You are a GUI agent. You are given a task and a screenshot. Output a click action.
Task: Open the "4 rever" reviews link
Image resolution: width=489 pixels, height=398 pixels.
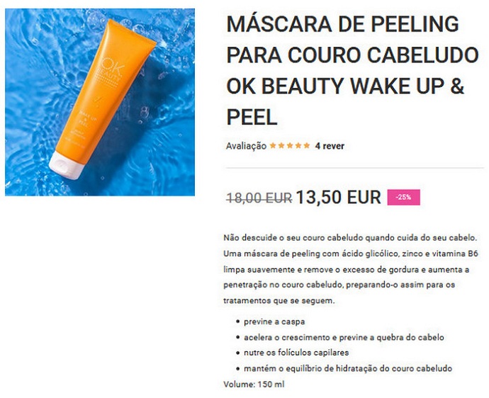point(330,146)
